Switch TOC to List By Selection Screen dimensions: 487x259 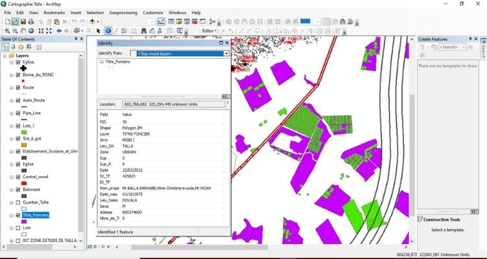[29, 47]
